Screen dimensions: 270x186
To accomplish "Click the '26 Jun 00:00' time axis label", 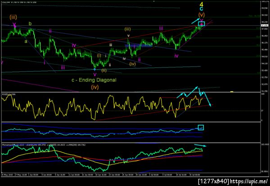I will [x=128, y=175].
